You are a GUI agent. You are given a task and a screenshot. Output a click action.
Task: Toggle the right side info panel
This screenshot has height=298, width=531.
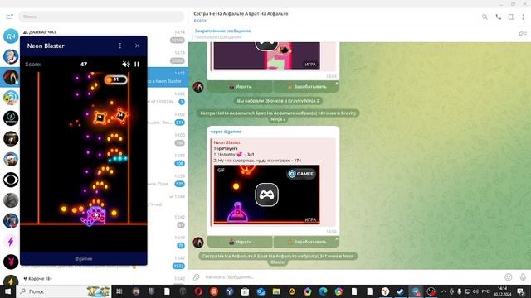point(511,17)
